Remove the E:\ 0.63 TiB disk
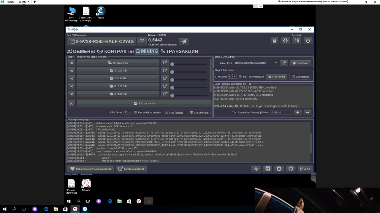This screenshot has width=380, height=213. click(71, 70)
